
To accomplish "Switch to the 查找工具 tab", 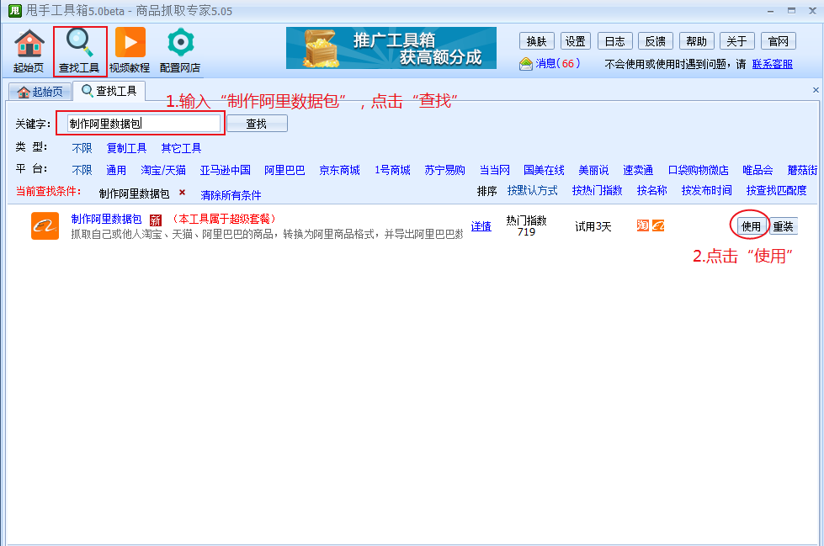I will [109, 91].
